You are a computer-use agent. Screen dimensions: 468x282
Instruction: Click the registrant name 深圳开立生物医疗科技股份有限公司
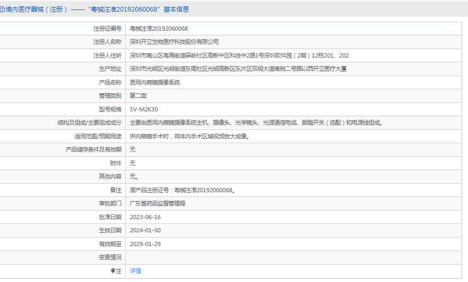[174, 42]
